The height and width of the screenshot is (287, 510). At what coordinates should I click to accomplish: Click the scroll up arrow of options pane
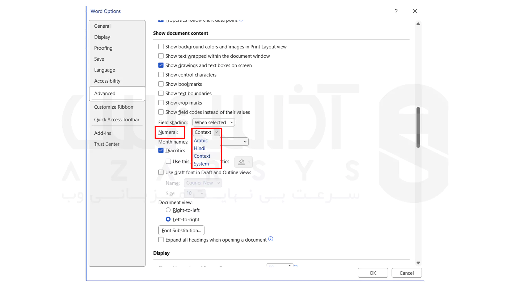pos(418,24)
